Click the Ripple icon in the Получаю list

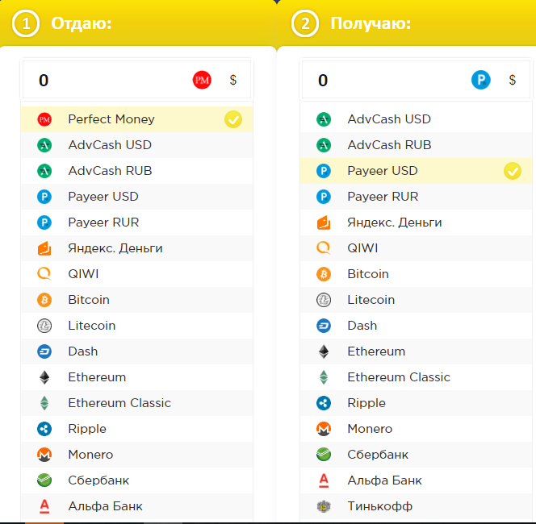(324, 403)
